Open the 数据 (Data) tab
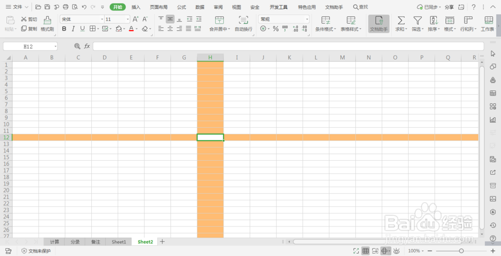 [x=200, y=7]
